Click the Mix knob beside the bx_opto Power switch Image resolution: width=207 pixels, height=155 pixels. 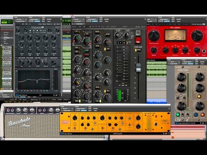(197, 50)
